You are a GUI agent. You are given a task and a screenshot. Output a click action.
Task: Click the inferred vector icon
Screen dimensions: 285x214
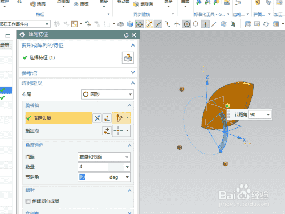click(119, 118)
